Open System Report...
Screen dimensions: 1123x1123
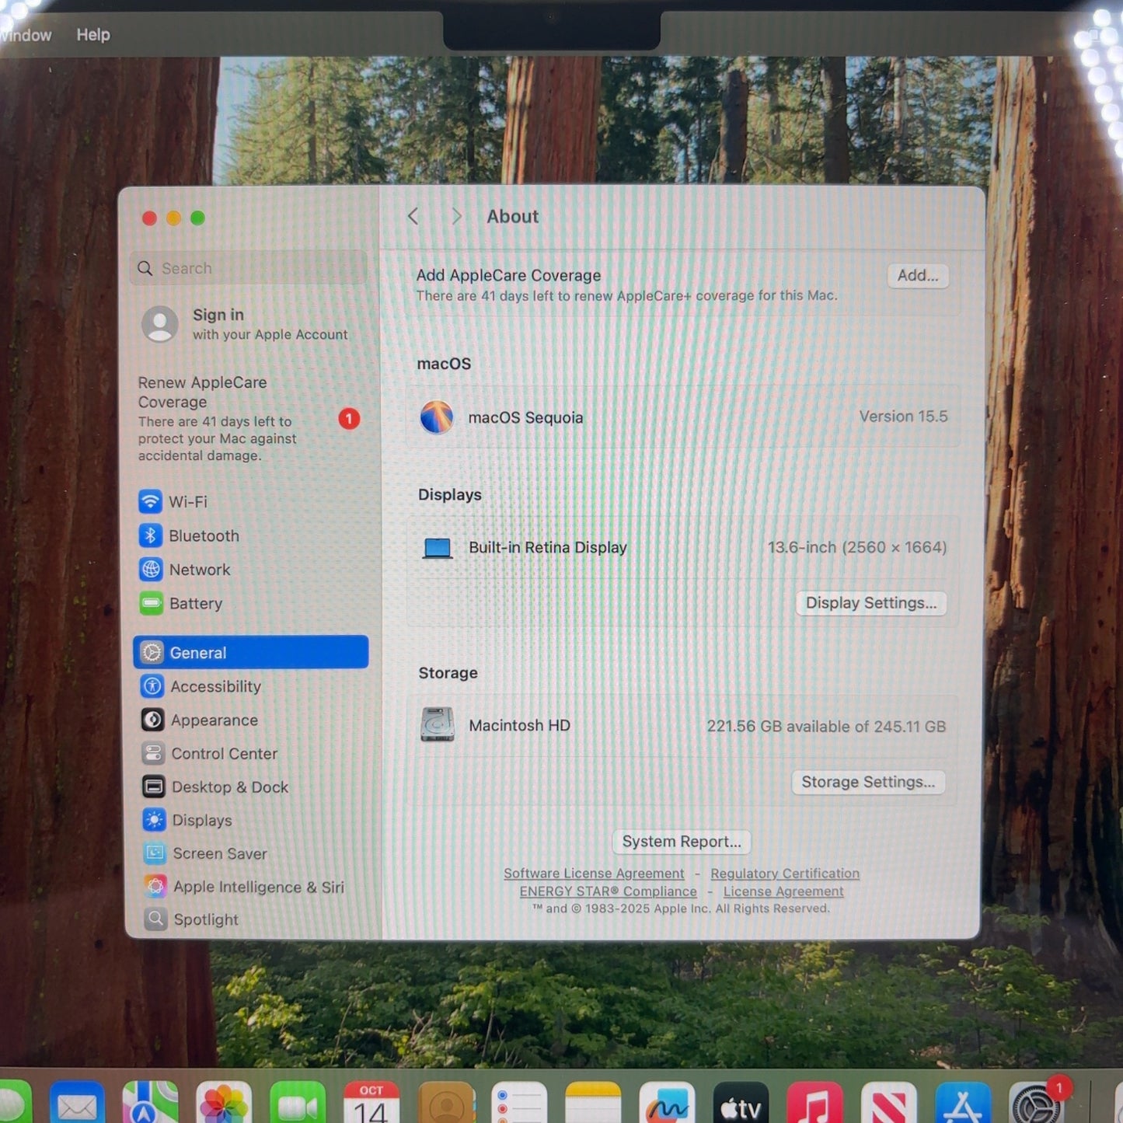point(681,842)
